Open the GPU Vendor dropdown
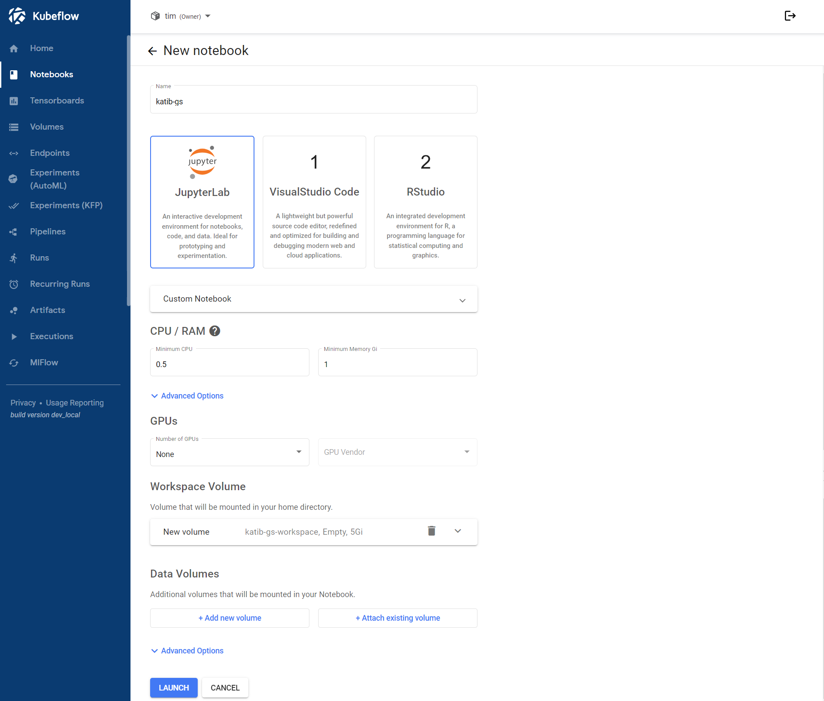Viewport: 824px width, 701px height. coord(398,452)
